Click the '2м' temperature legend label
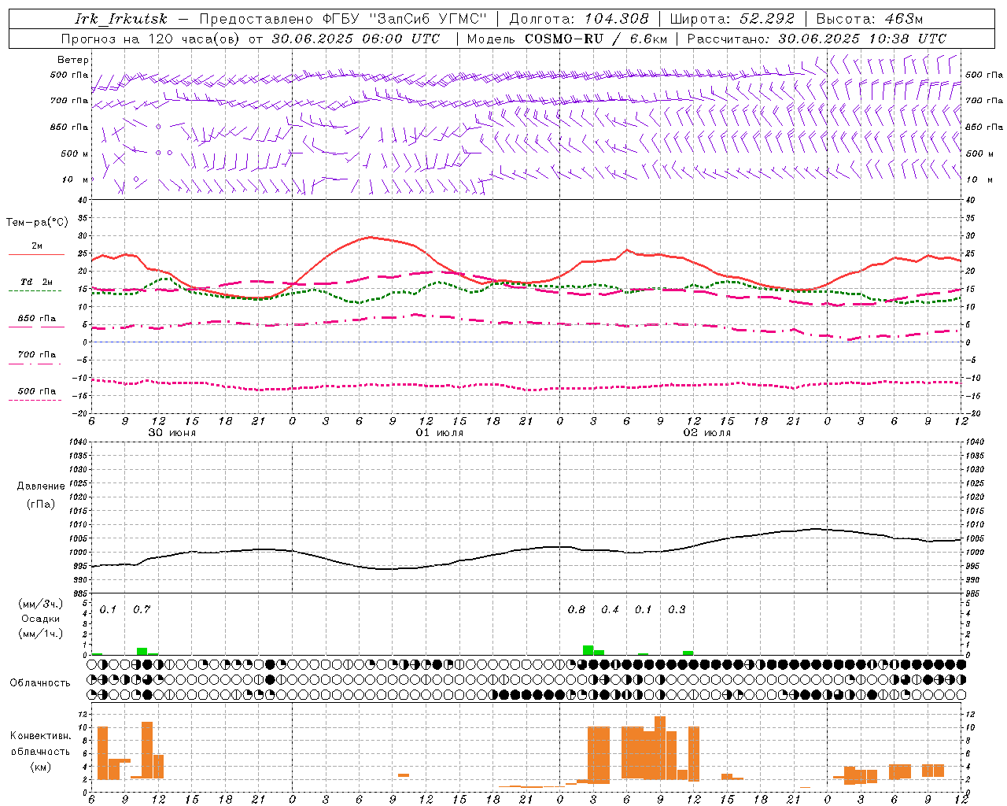This screenshot has height=806, width=1007. [37, 246]
